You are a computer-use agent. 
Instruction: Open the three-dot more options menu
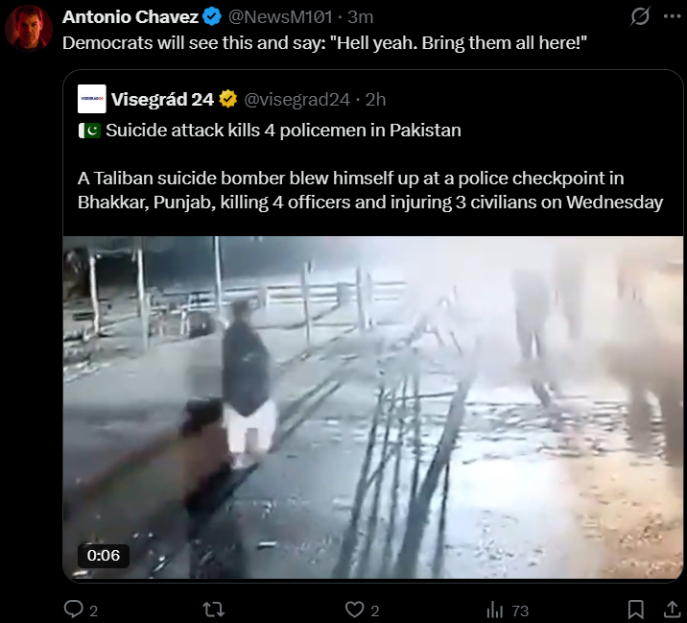672,16
